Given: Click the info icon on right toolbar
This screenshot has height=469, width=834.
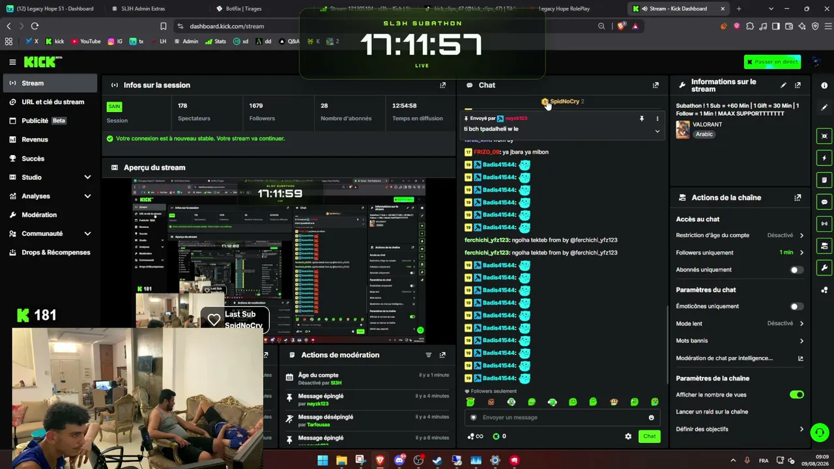Looking at the screenshot, I should pos(824,85).
